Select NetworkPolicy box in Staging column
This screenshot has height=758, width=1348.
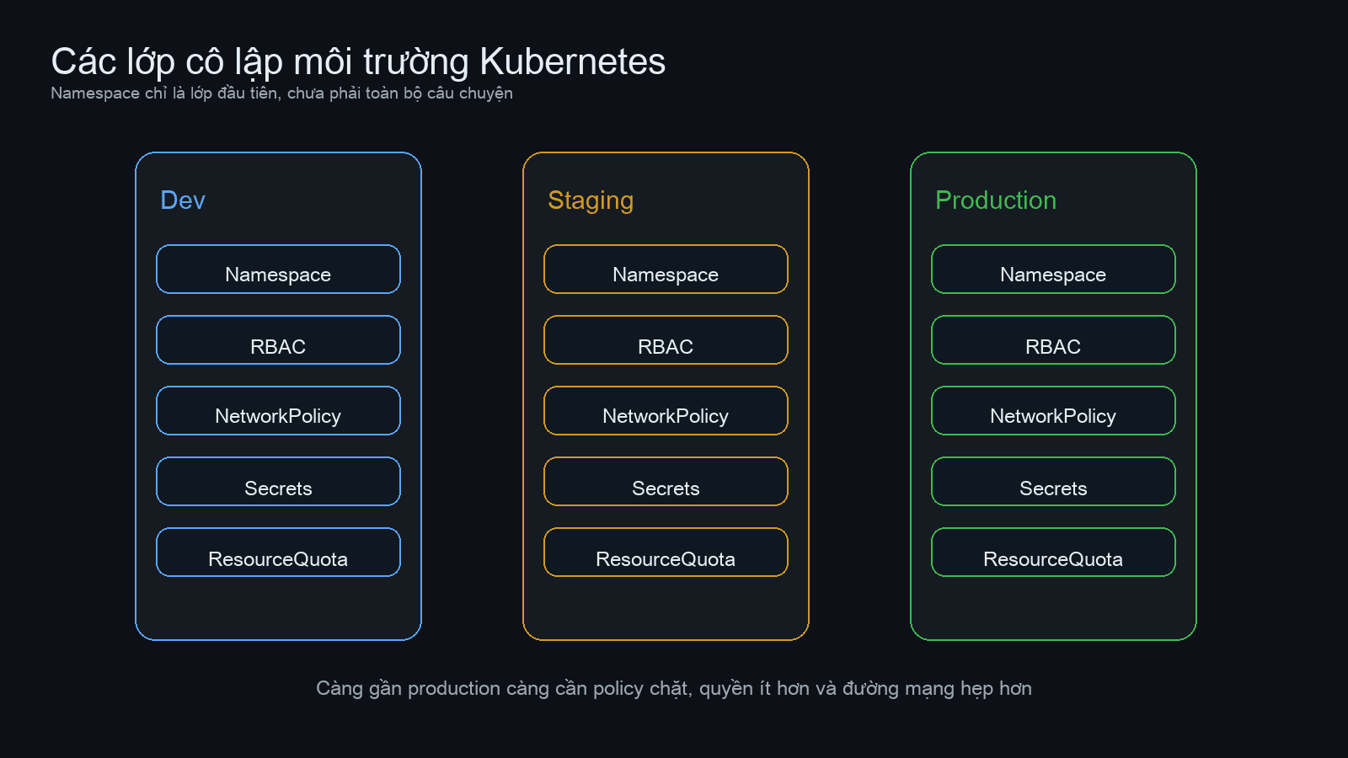coord(666,411)
